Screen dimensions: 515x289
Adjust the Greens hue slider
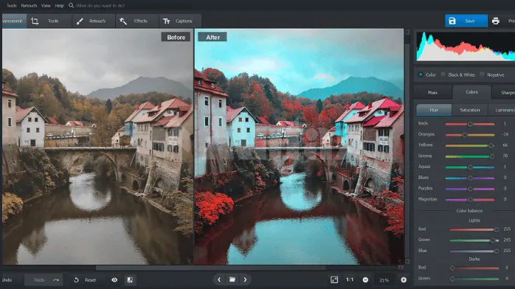point(470,156)
